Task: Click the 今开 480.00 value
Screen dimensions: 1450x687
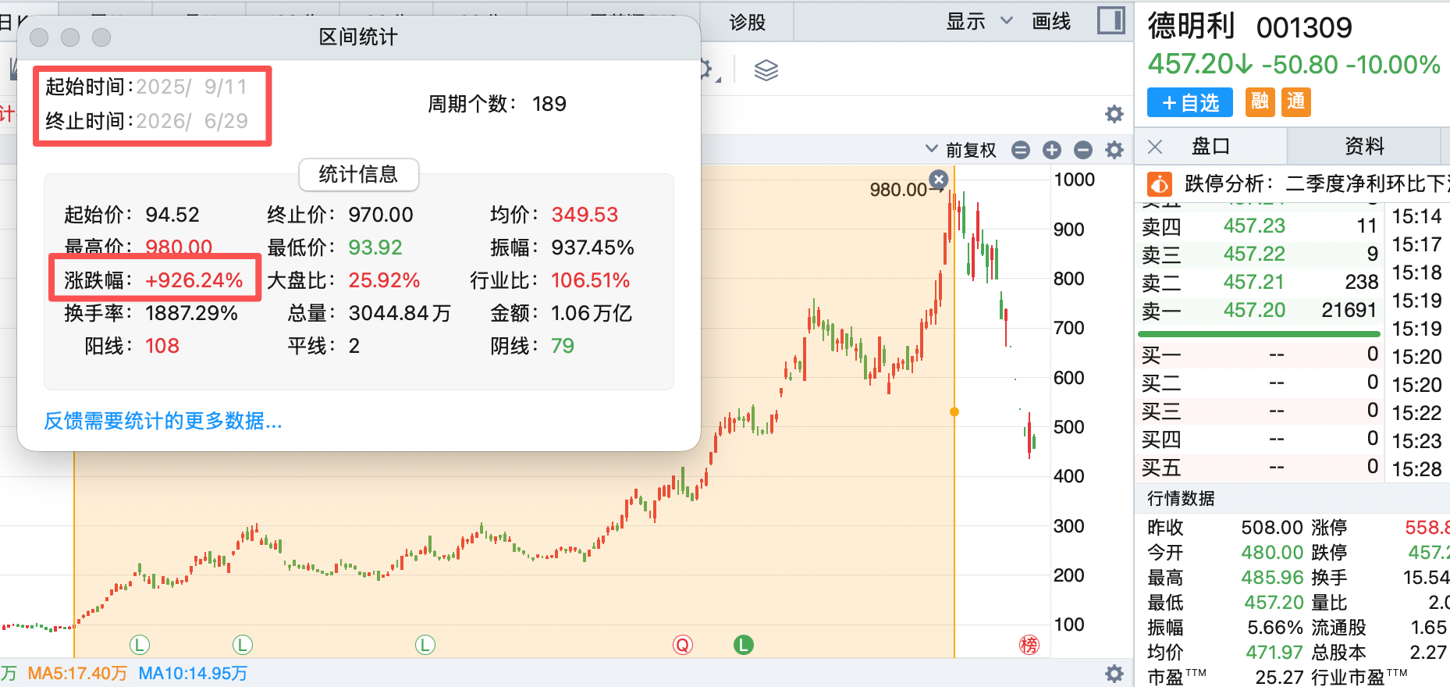Action: [1272, 553]
